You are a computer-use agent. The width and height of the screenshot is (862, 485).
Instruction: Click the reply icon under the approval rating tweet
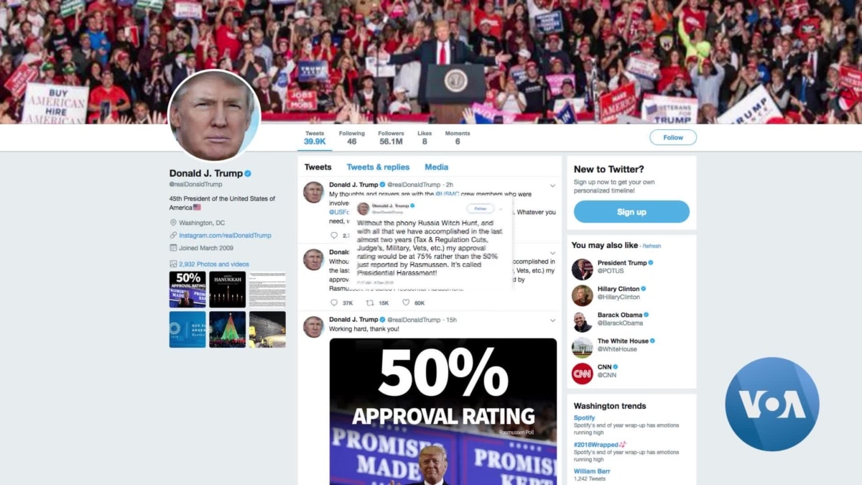point(334,303)
